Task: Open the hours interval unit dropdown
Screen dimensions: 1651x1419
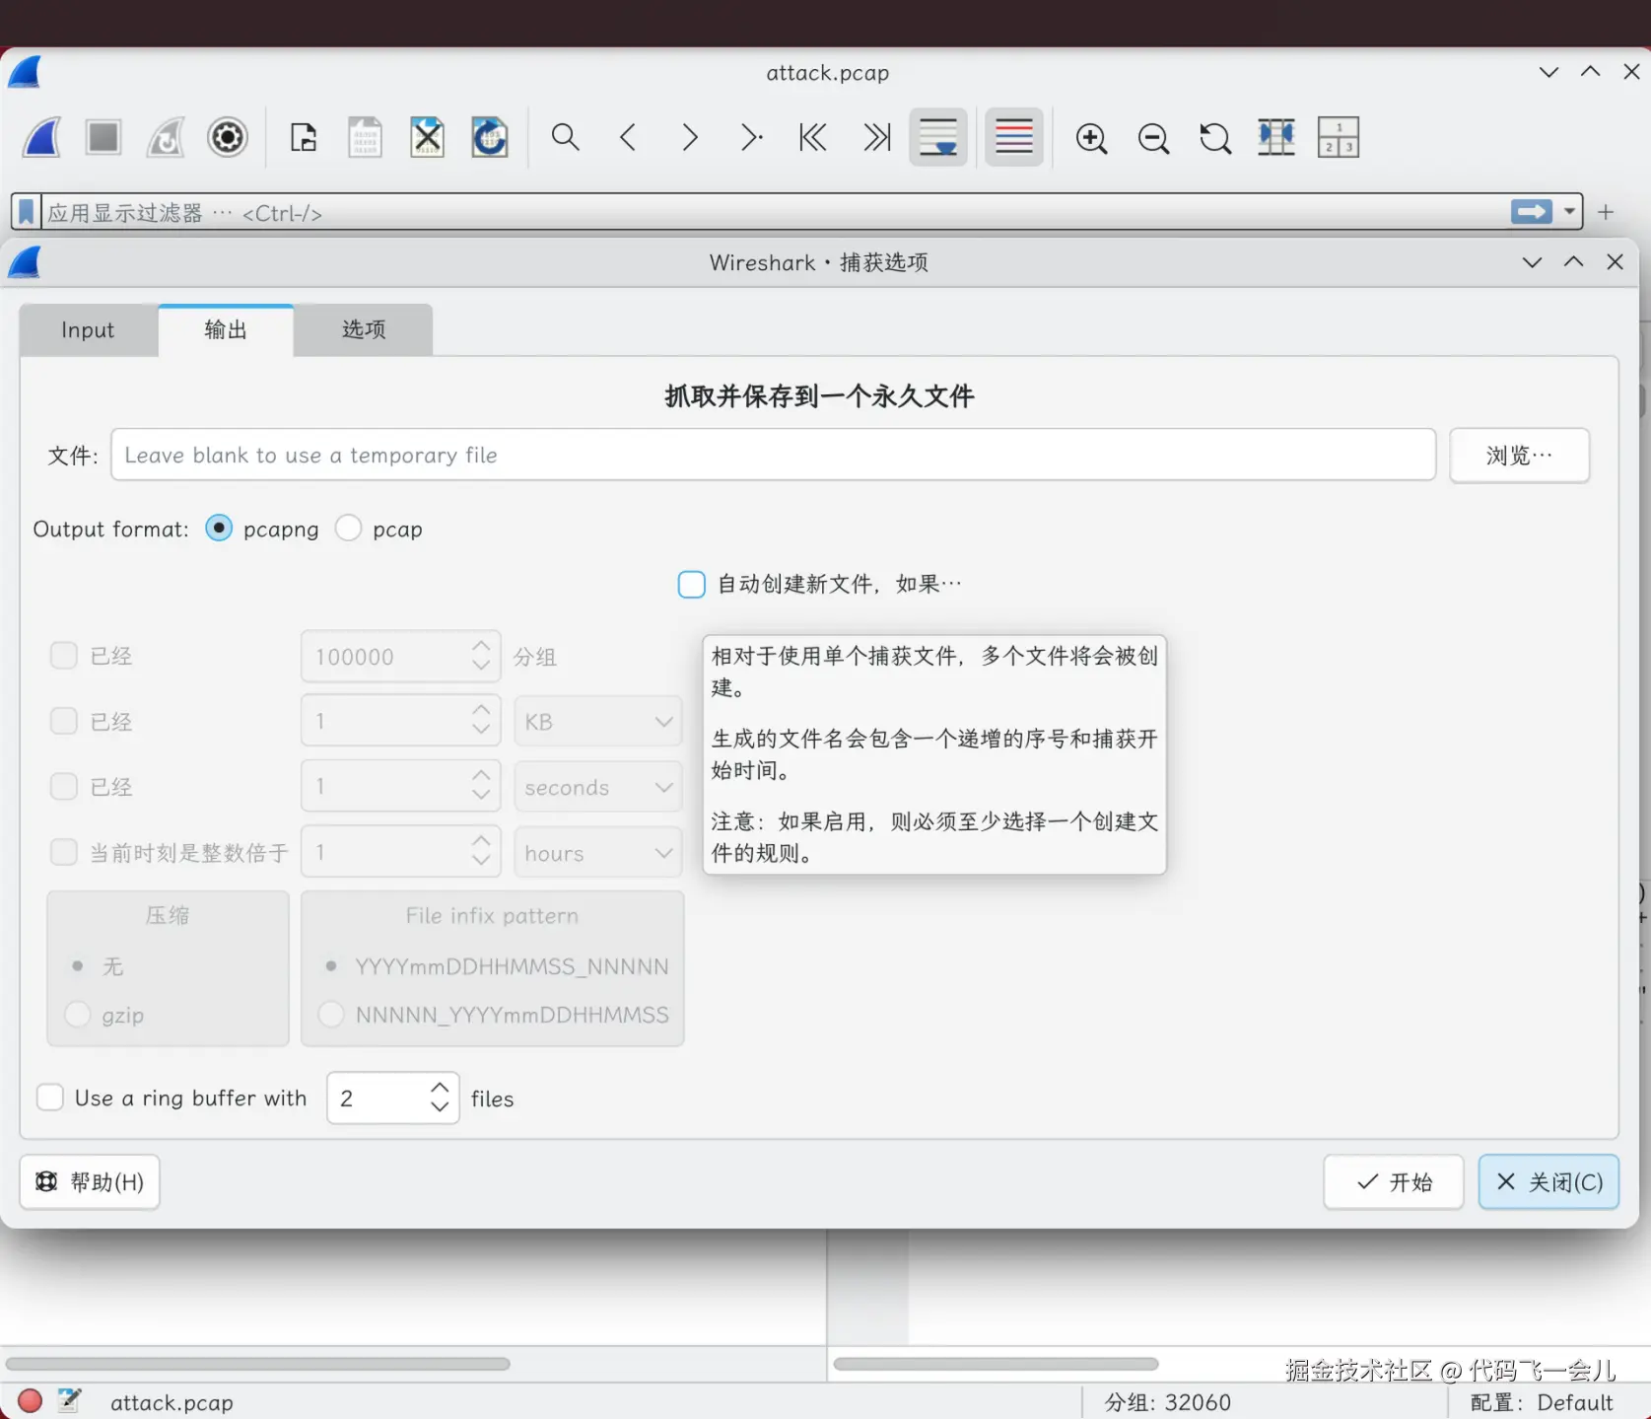Action: [x=598, y=852]
